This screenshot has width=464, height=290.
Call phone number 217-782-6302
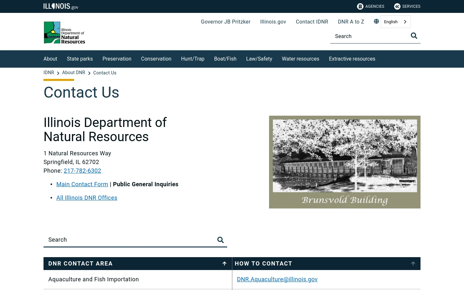pos(82,171)
